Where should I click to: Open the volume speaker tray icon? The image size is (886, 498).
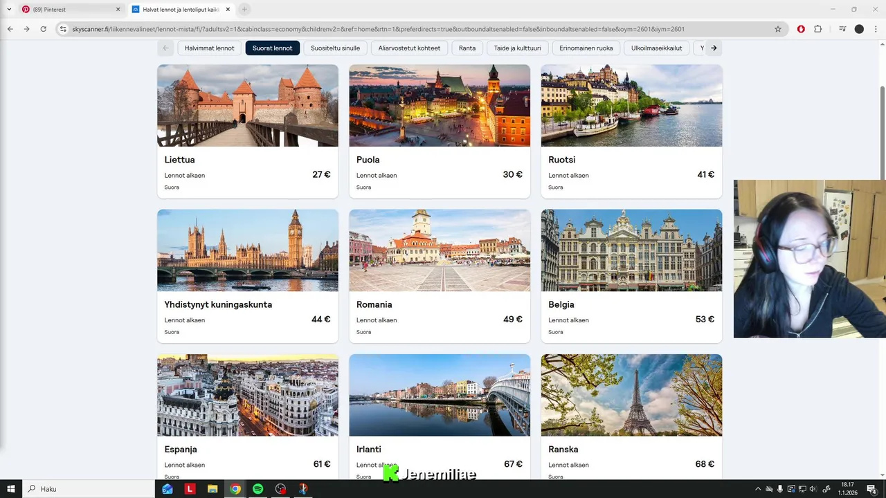coord(813,489)
